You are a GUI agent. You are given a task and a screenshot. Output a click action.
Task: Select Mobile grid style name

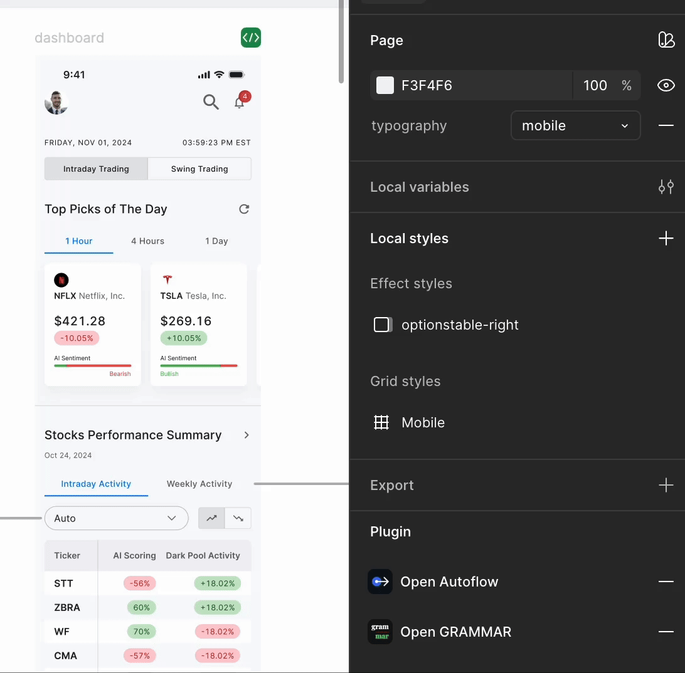tap(423, 422)
